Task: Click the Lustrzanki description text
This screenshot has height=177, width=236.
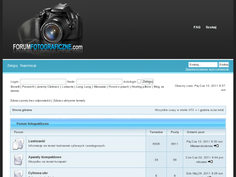Action: (x=67, y=146)
